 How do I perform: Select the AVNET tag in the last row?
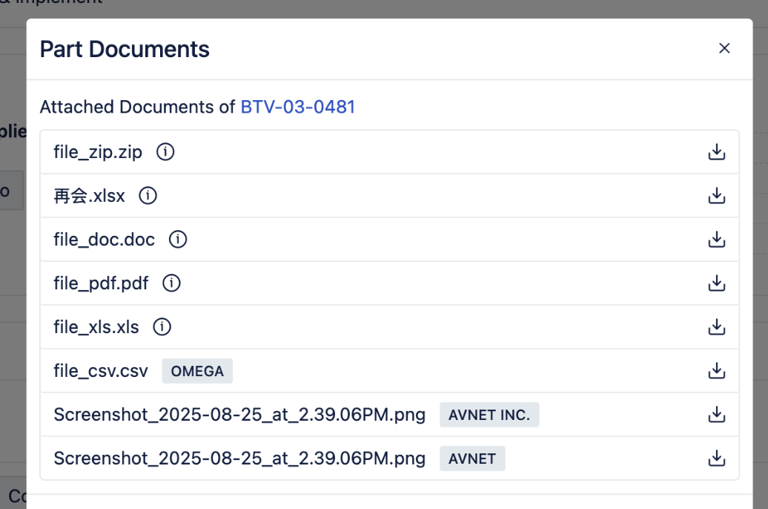(472, 459)
